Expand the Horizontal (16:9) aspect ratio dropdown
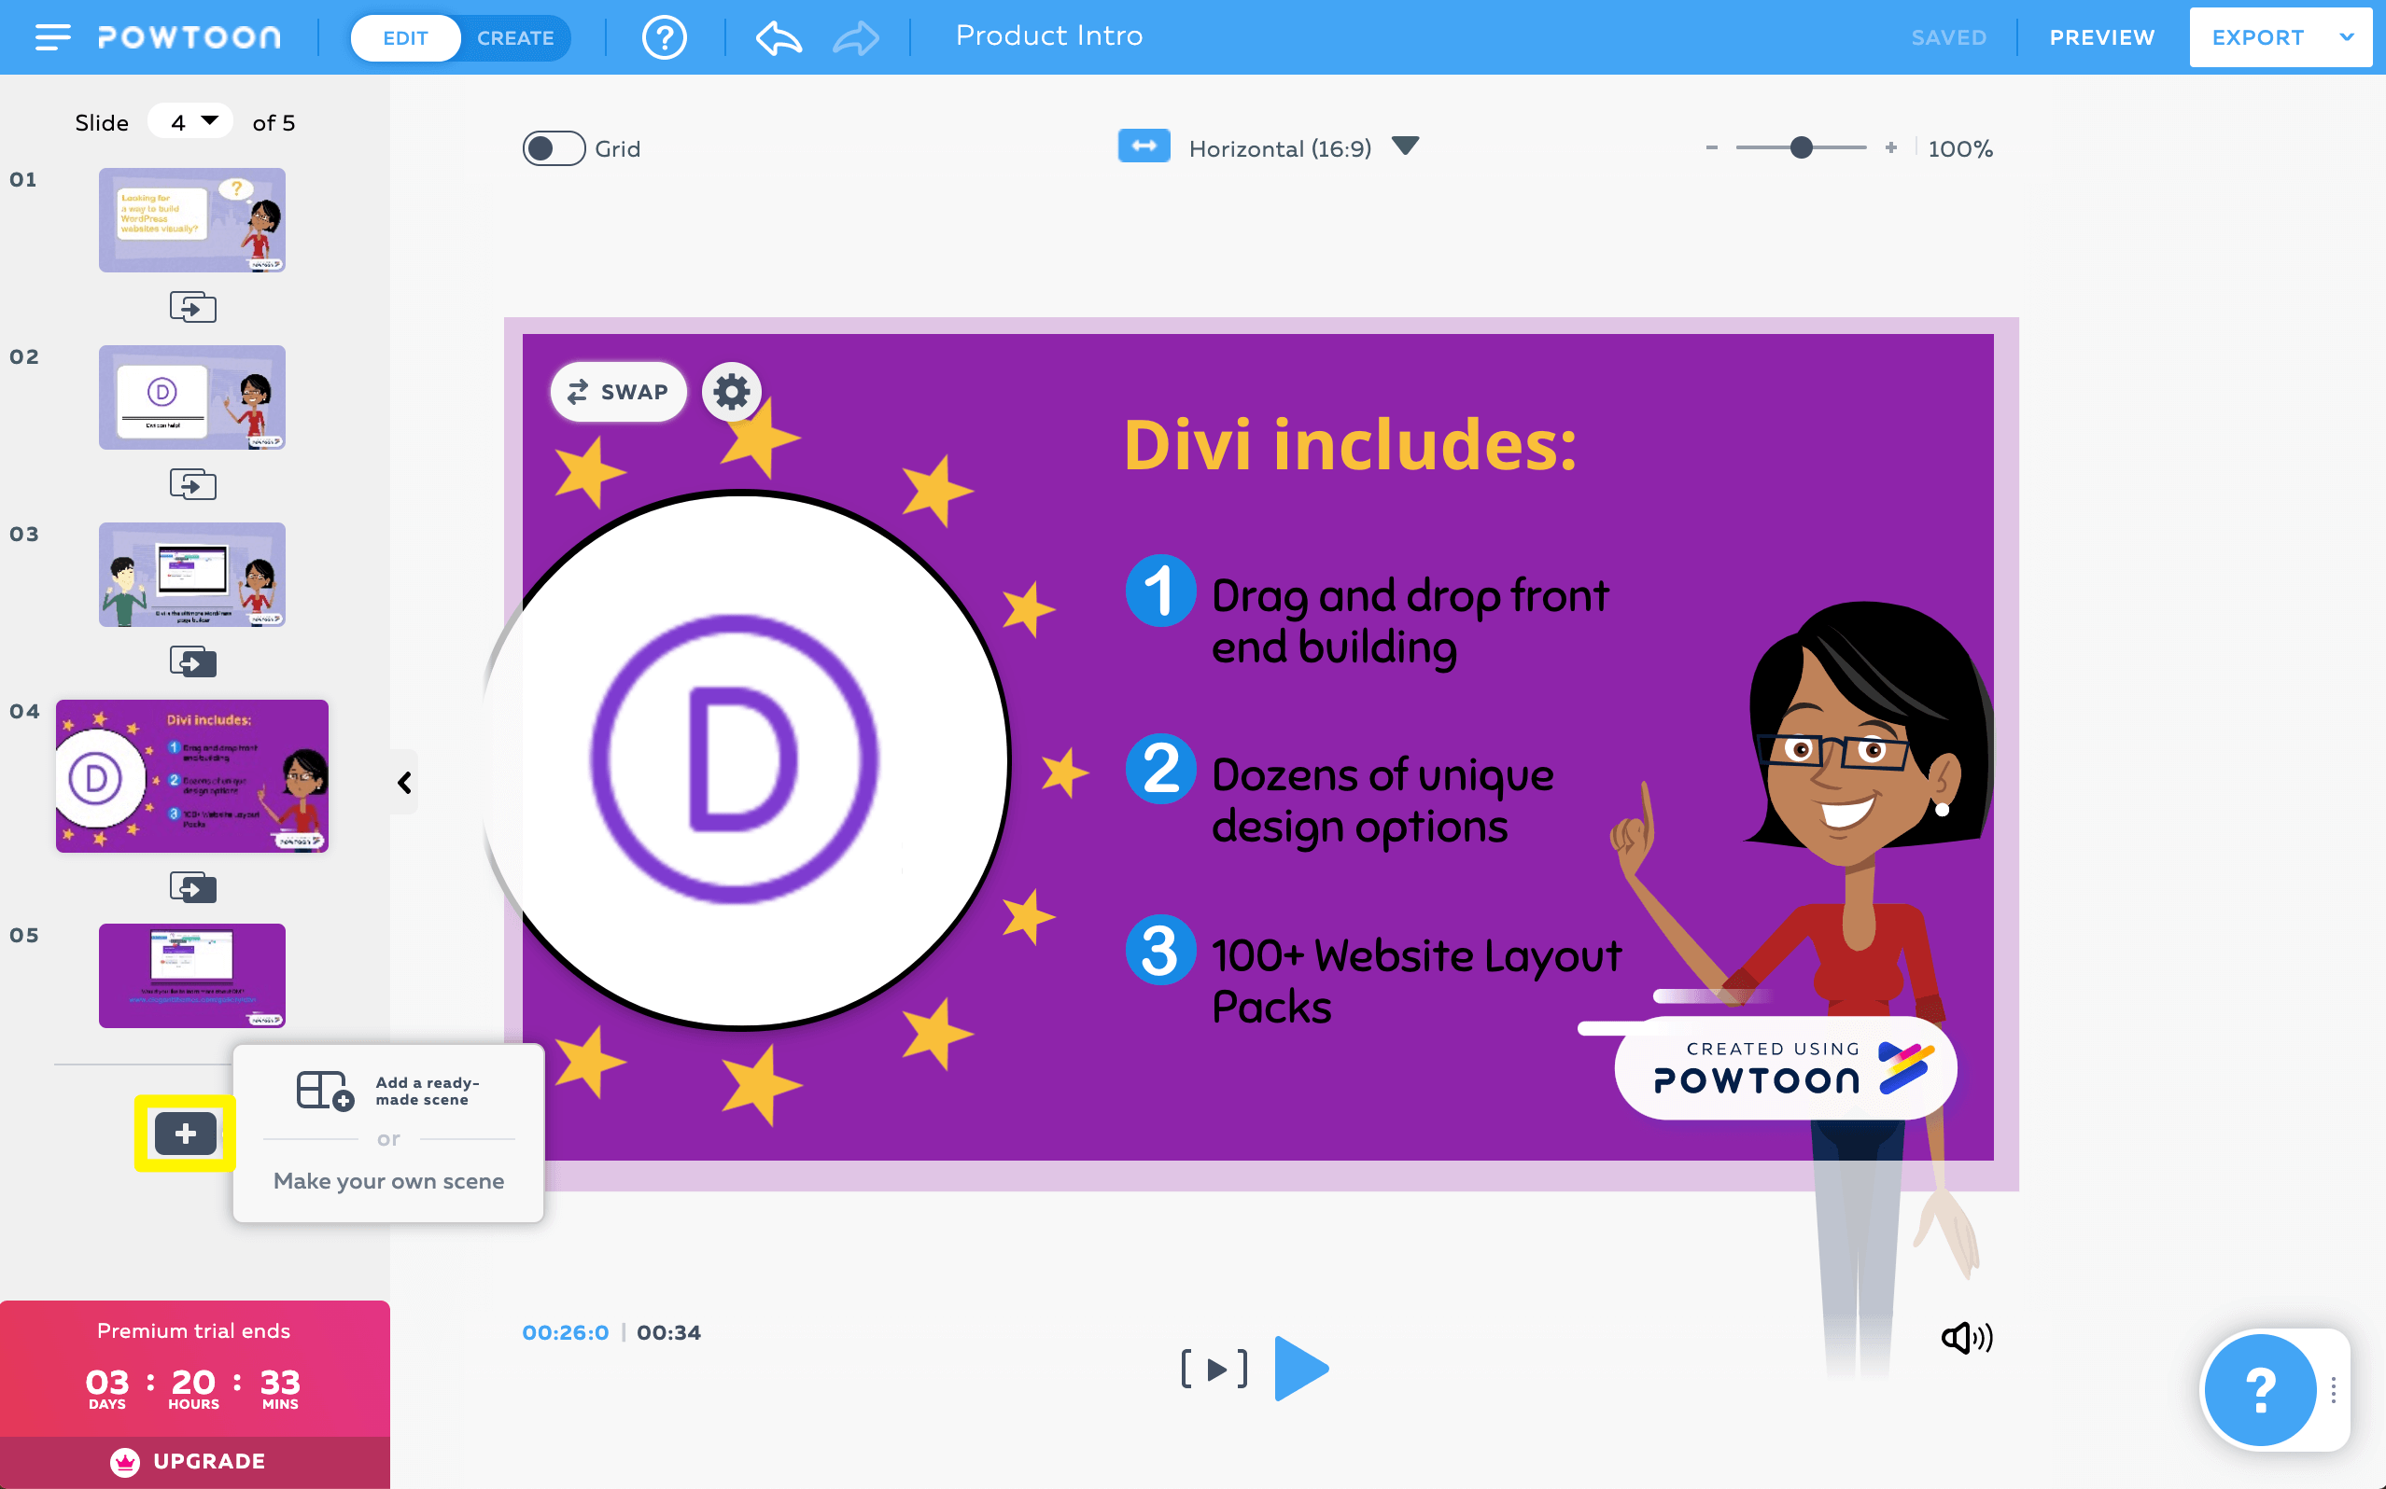This screenshot has height=1489, width=2386. click(x=1405, y=146)
